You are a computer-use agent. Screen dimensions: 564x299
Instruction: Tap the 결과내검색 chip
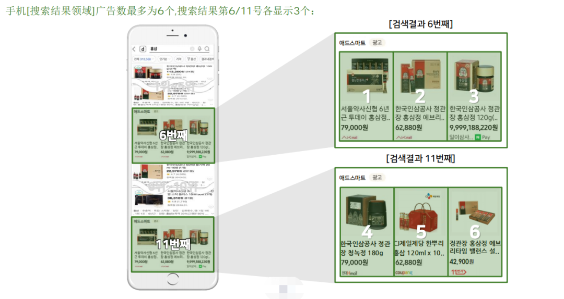pos(207,59)
